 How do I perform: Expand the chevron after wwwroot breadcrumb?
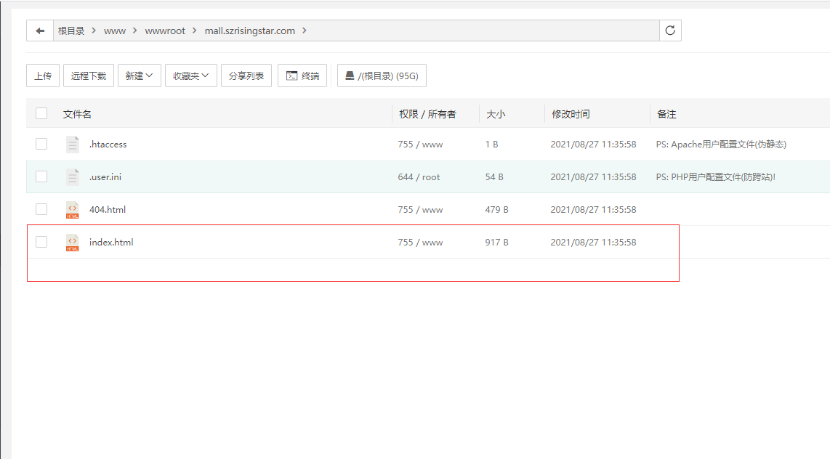(x=194, y=31)
